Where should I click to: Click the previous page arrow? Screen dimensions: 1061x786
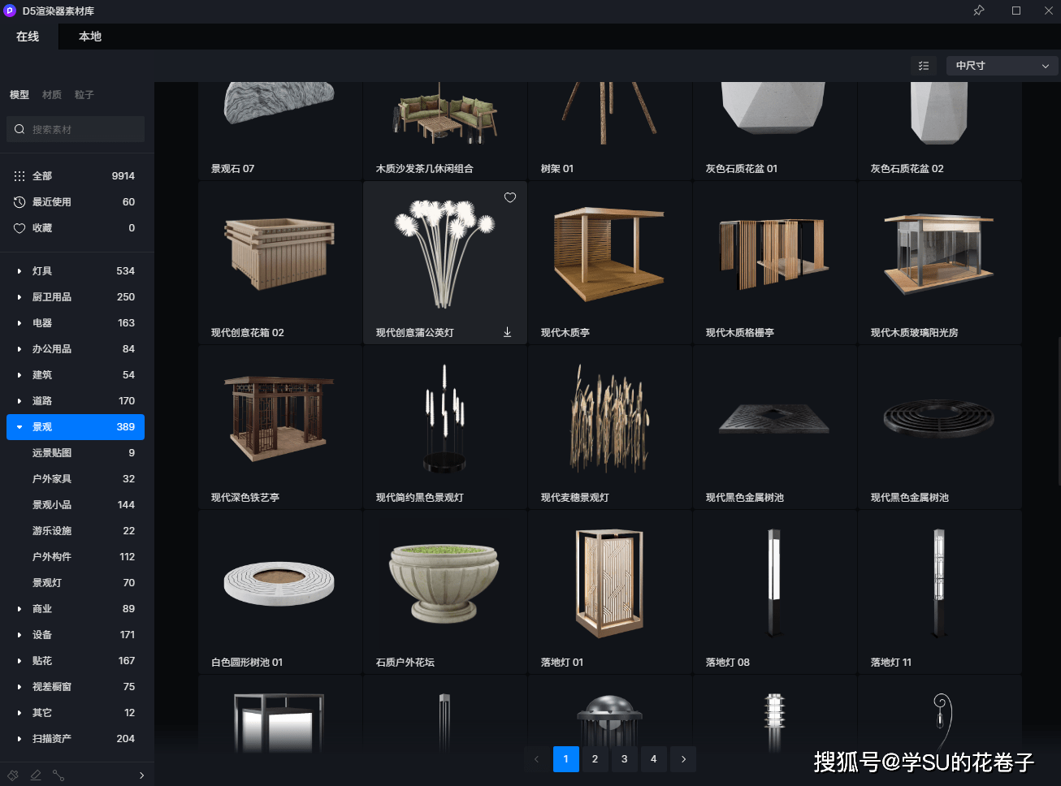coord(537,759)
